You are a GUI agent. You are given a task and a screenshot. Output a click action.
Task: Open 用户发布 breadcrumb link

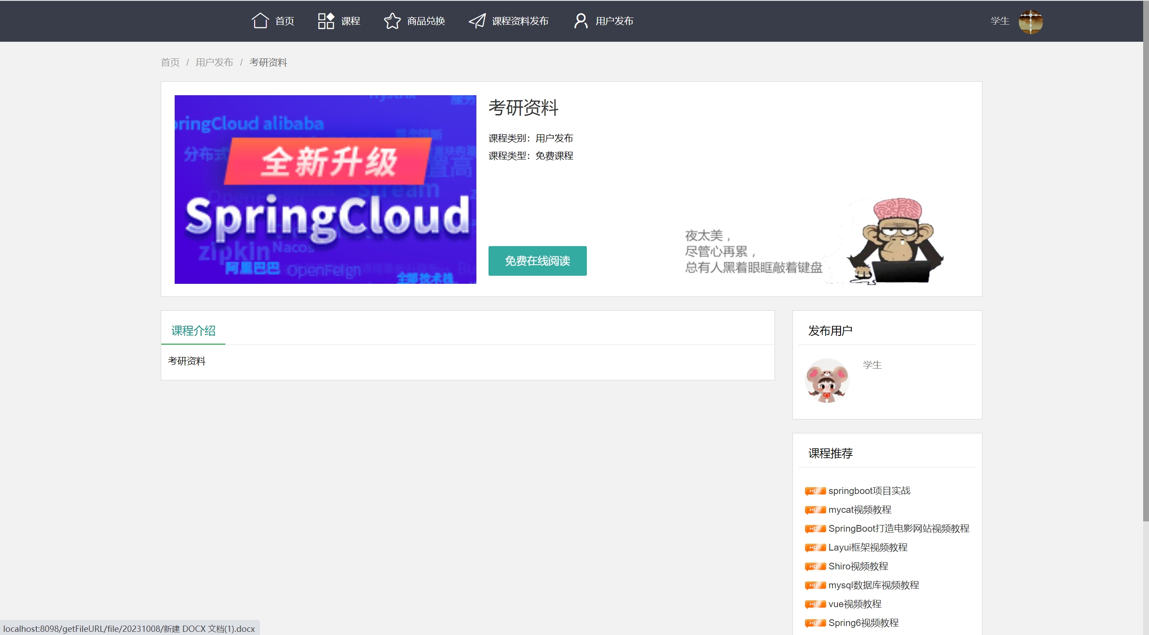[x=214, y=62]
